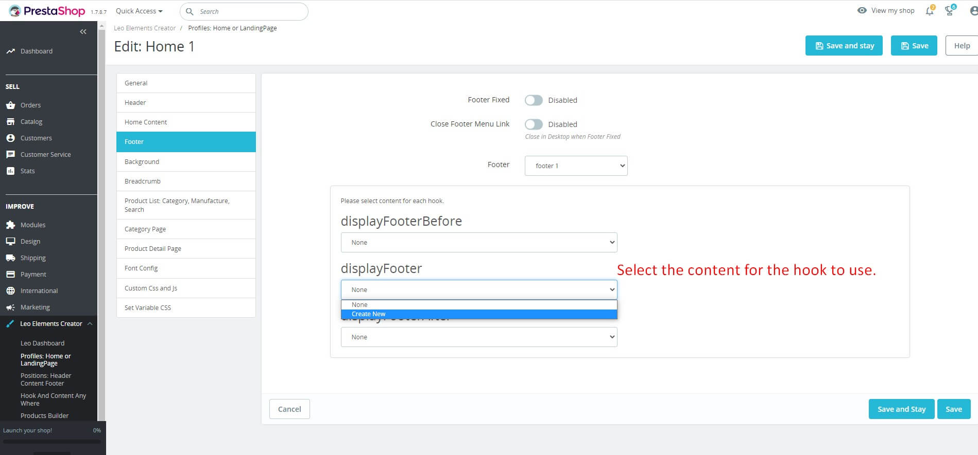Screen dimensions: 978x455
Task: Open the Custom Css and Js tab
Action: click(x=186, y=288)
